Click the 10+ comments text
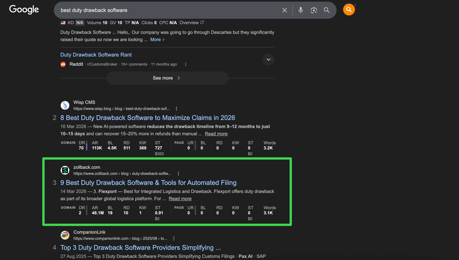 tap(134, 64)
